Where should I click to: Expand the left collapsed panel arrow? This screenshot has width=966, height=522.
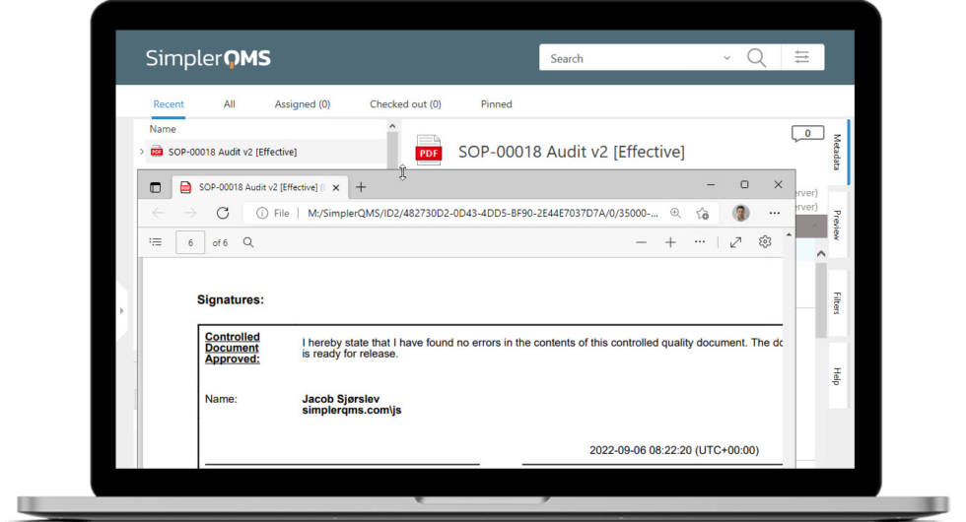point(121,311)
